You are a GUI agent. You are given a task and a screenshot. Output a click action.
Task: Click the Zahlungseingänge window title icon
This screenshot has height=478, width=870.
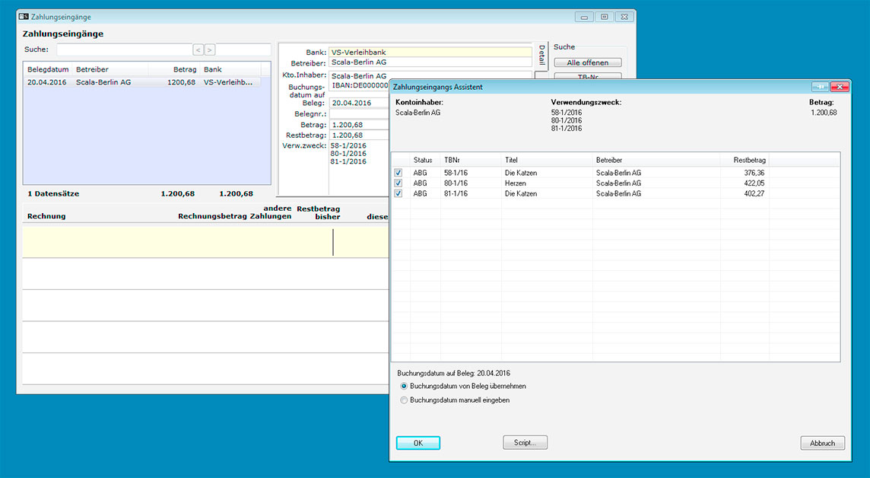pos(24,17)
